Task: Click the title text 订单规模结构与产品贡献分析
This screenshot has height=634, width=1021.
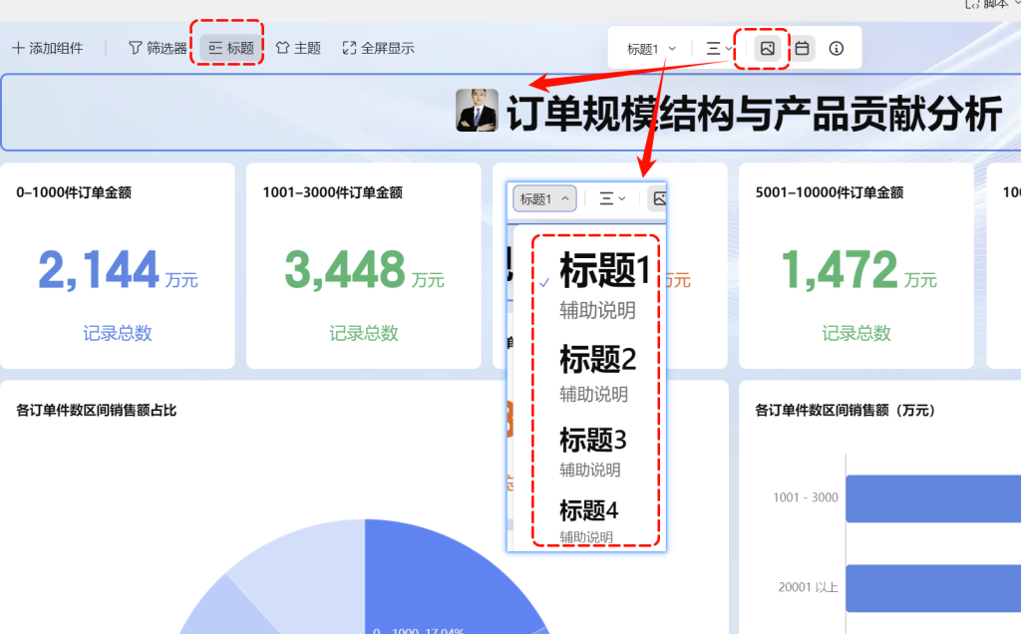Action: tap(754, 114)
